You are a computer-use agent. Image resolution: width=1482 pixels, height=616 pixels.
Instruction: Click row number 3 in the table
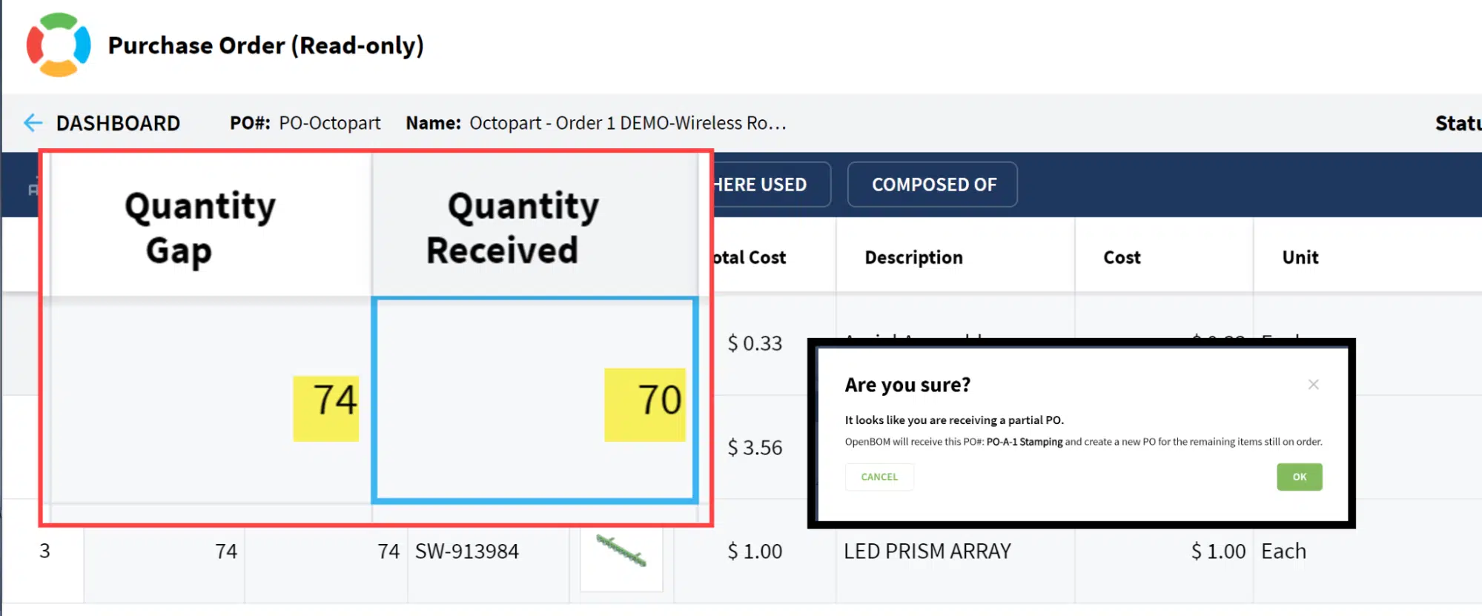click(44, 551)
